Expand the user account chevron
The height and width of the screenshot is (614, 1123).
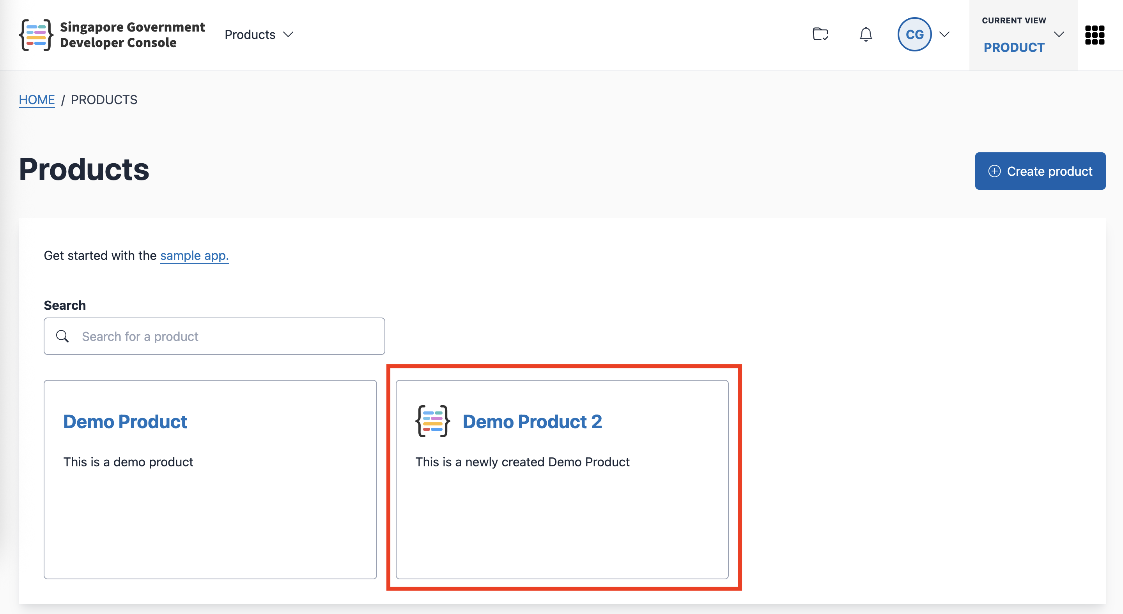pyautogui.click(x=944, y=34)
